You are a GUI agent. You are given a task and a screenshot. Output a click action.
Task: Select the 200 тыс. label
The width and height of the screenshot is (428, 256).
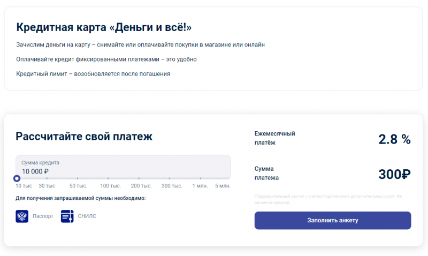[141, 186]
